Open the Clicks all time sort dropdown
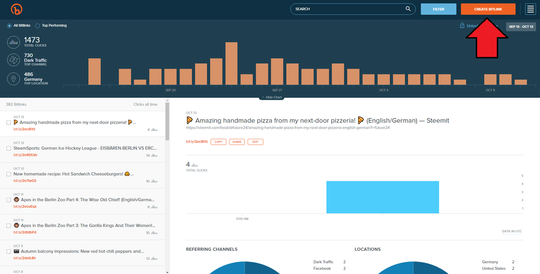 (145, 105)
